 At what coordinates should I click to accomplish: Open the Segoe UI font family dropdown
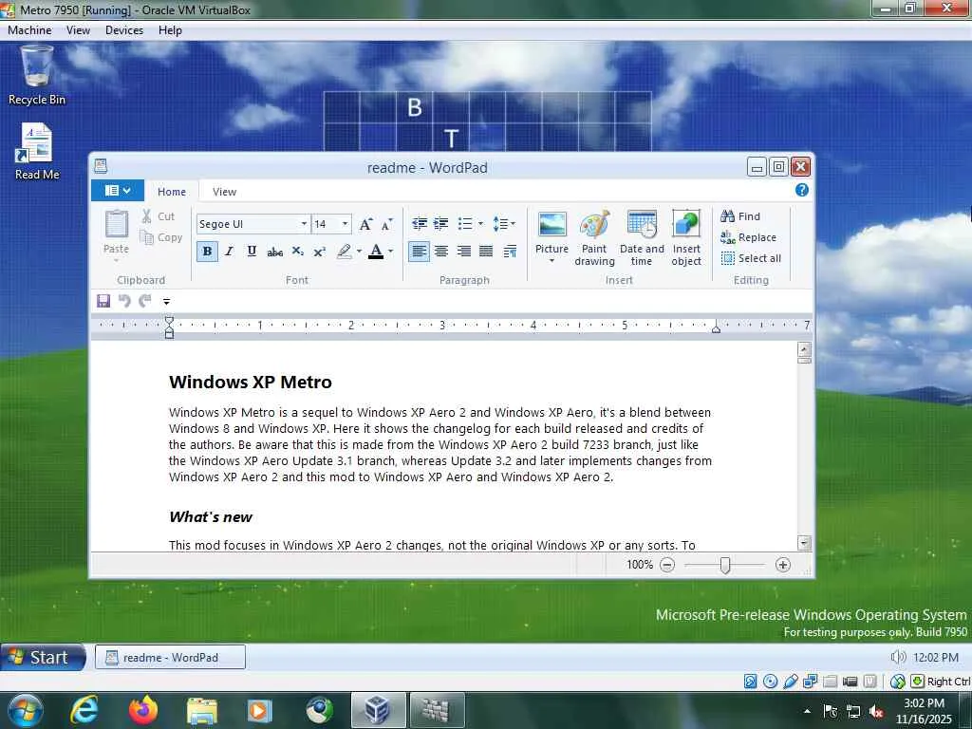pos(304,224)
